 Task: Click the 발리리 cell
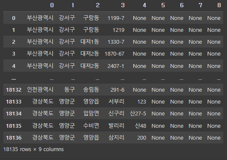(x=116, y=126)
